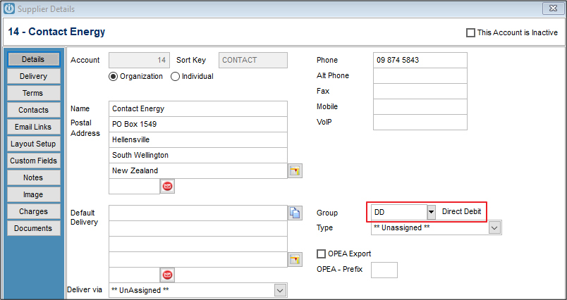
Task: Open the Group dropdown arrow
Action: pos(431,212)
